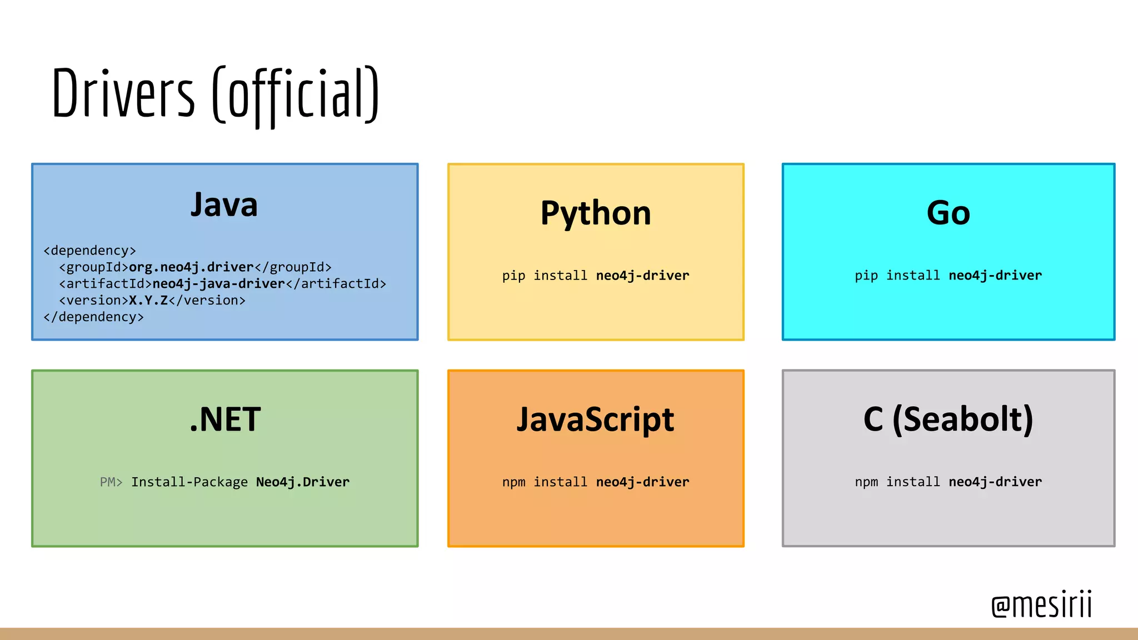Click the PM> prompt in .NET box

(x=111, y=482)
